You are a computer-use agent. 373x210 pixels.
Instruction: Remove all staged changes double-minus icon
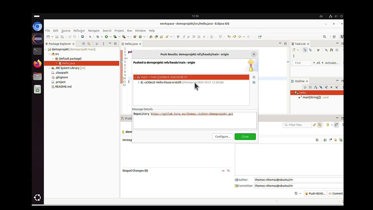coord(228,171)
